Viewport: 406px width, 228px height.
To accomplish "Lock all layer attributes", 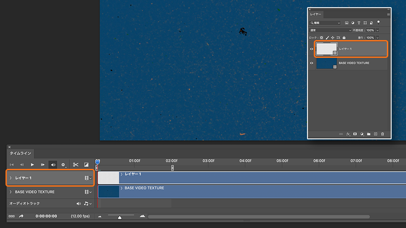I will [x=344, y=38].
